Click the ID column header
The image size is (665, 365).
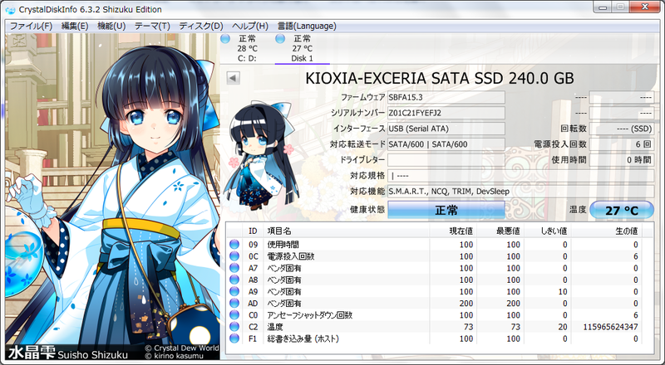click(253, 231)
